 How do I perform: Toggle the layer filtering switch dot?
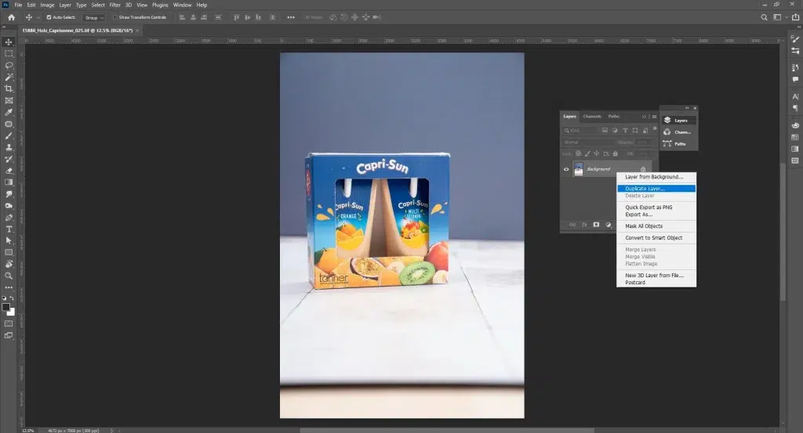click(x=655, y=129)
